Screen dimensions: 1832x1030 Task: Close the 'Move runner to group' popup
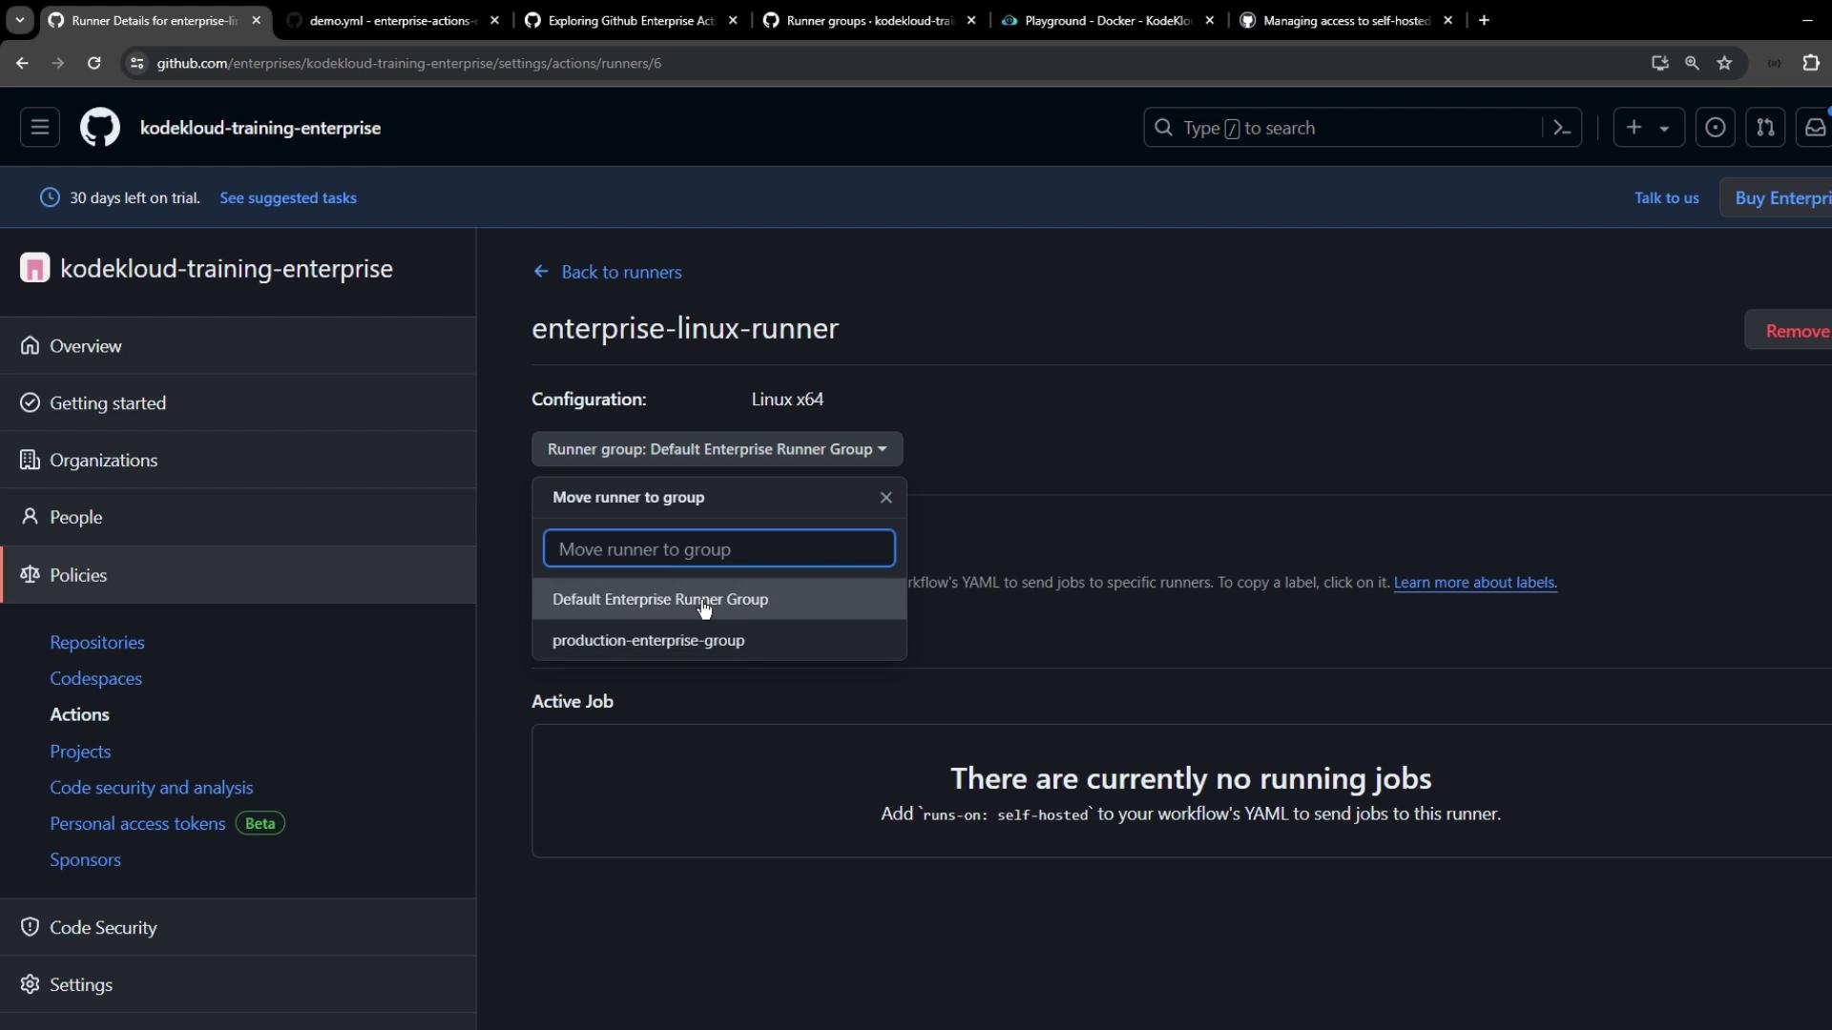pos(885,498)
